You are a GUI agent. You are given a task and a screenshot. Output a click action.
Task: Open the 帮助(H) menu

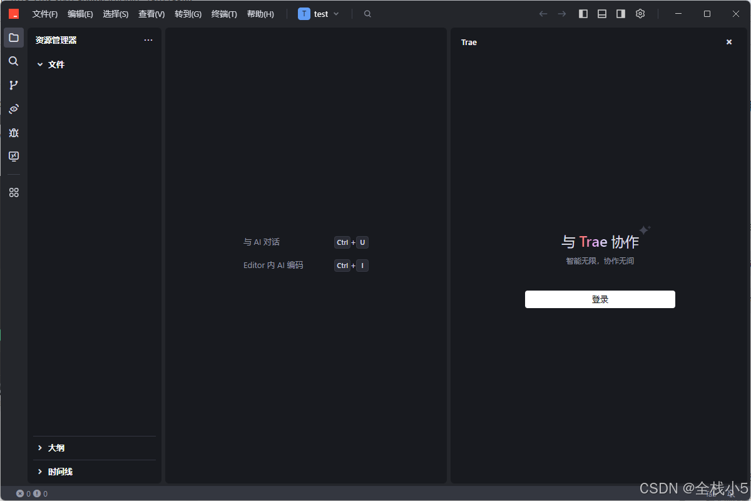(x=260, y=14)
